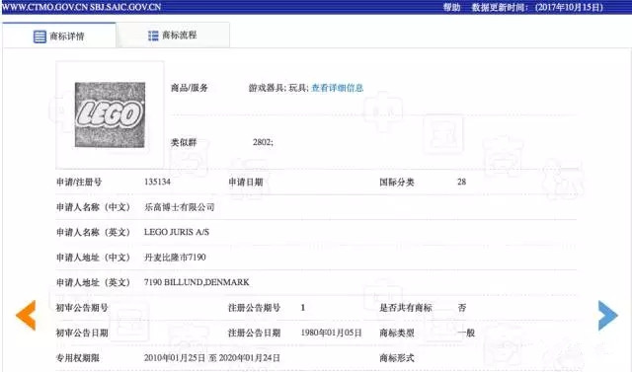This screenshot has height=372, width=632.
Task: Select the registration number 135134
Action: (x=157, y=182)
